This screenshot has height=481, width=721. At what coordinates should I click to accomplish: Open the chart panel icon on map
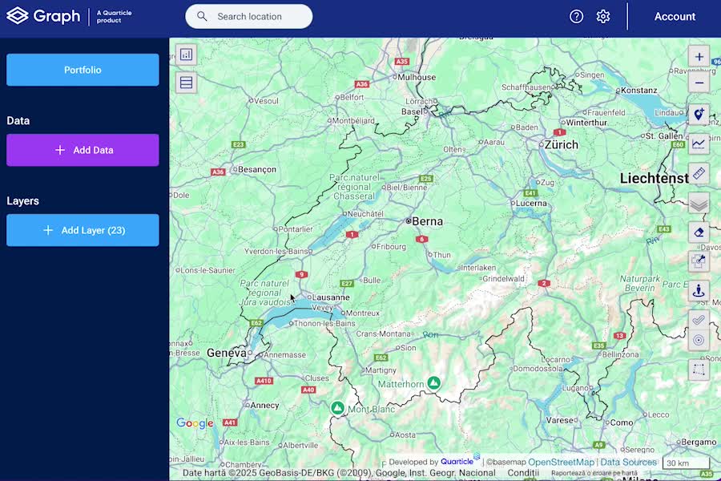click(x=186, y=55)
